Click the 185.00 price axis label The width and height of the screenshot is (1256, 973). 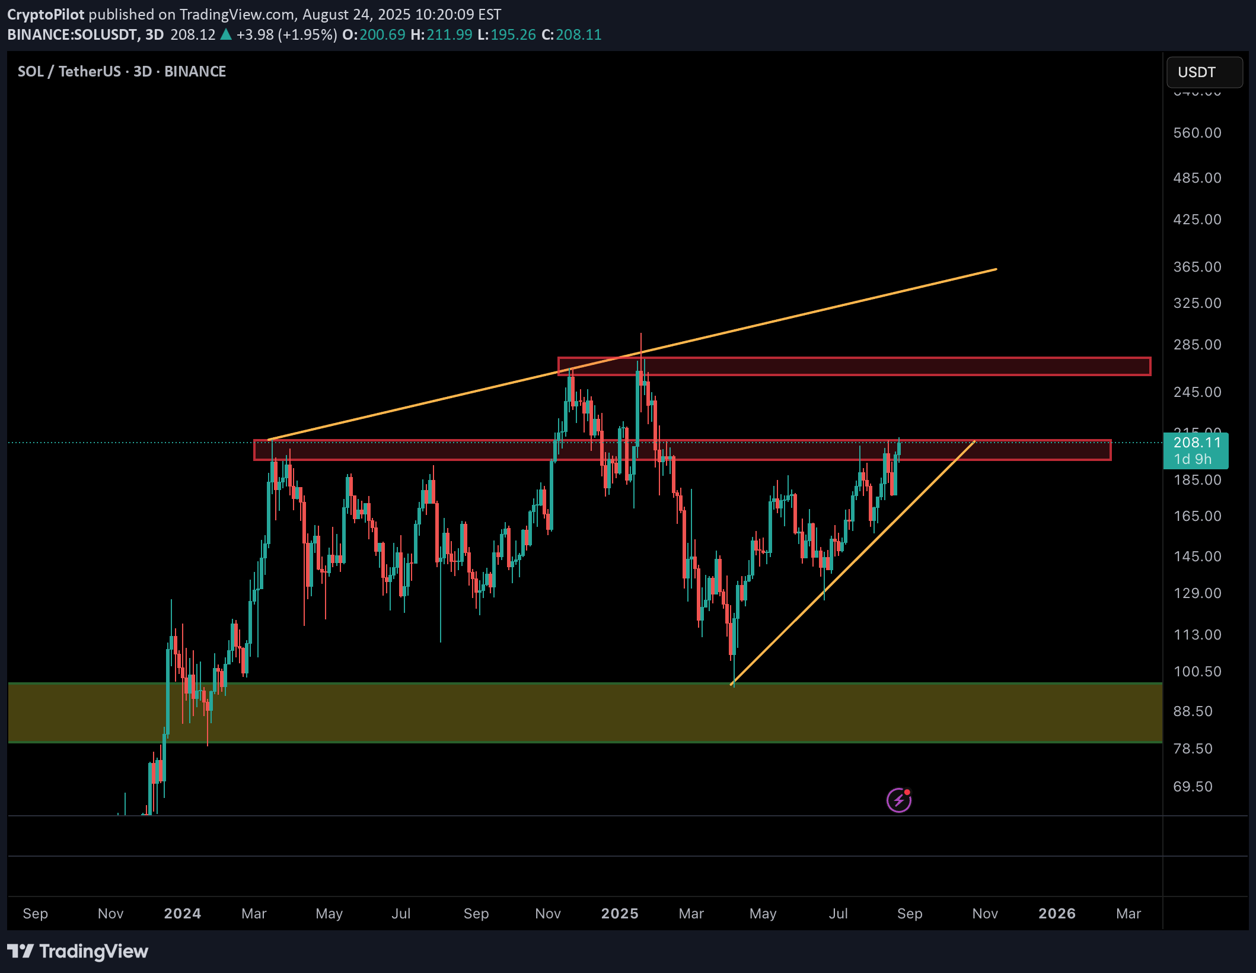click(x=1197, y=480)
